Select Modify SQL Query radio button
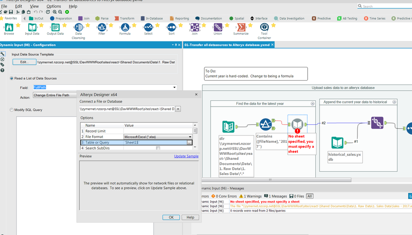This screenshot has width=412, height=235. pyautogui.click(x=12, y=110)
